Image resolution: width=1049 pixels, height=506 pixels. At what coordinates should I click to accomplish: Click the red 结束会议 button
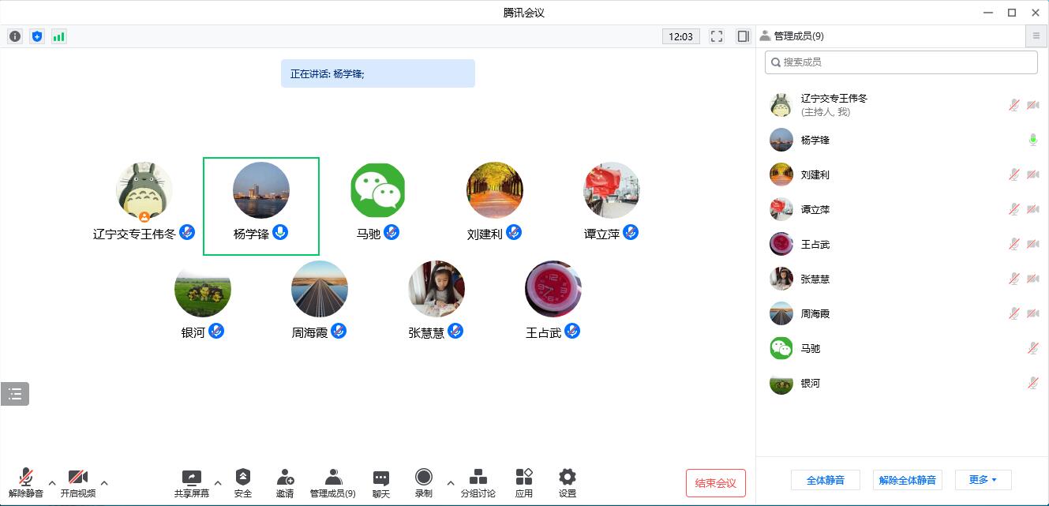pyautogui.click(x=716, y=483)
